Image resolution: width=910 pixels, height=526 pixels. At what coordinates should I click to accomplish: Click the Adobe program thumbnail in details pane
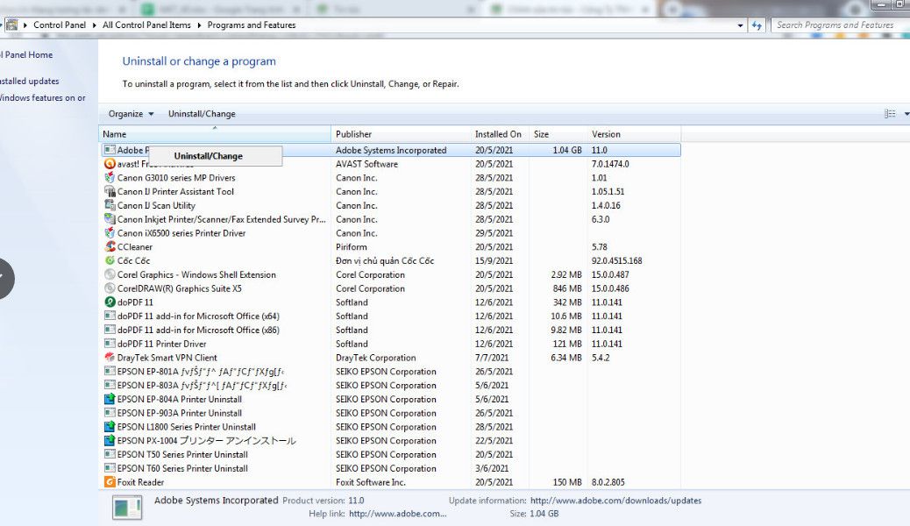[x=127, y=508]
